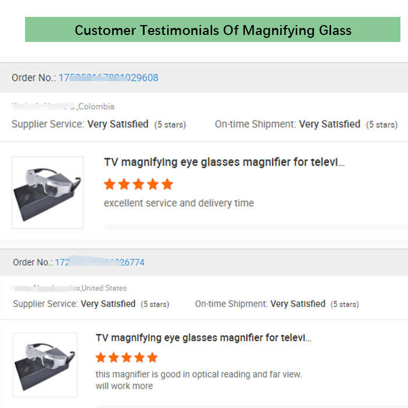Click the Colombia buyer location text

pyautogui.click(x=96, y=107)
